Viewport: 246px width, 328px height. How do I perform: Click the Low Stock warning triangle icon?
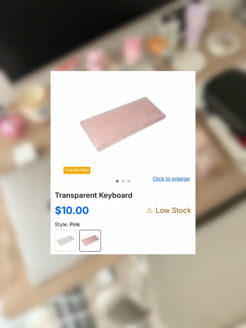(x=150, y=210)
